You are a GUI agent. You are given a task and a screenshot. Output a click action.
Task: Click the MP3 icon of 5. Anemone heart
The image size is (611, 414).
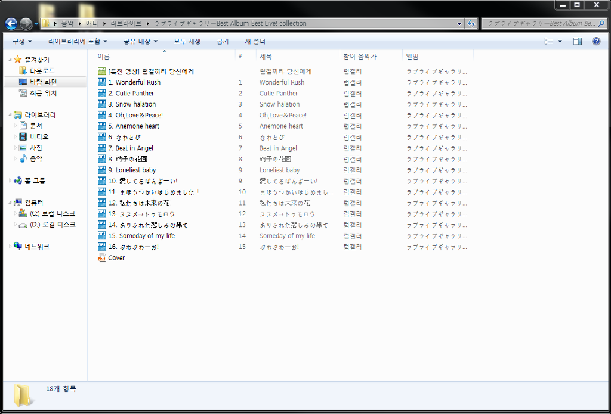101,126
